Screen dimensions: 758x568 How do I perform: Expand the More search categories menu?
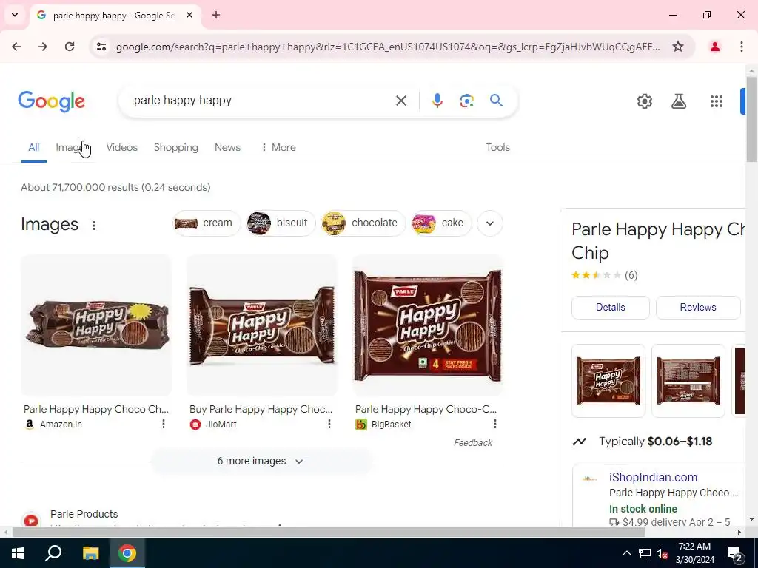tap(278, 147)
